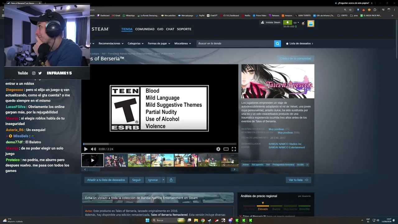Open the PayPal bookmark
Screen dimensions: 398x224
click(200, 16)
